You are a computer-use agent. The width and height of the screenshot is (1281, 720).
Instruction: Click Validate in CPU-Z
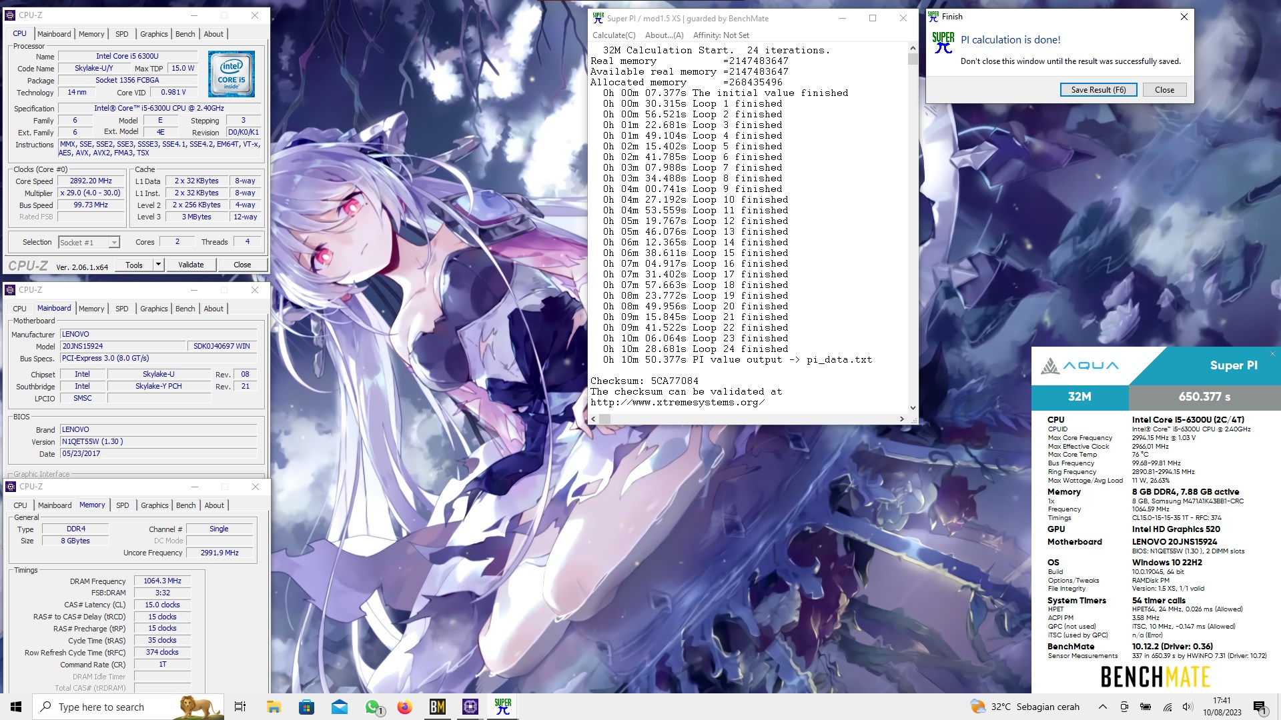[x=191, y=265]
